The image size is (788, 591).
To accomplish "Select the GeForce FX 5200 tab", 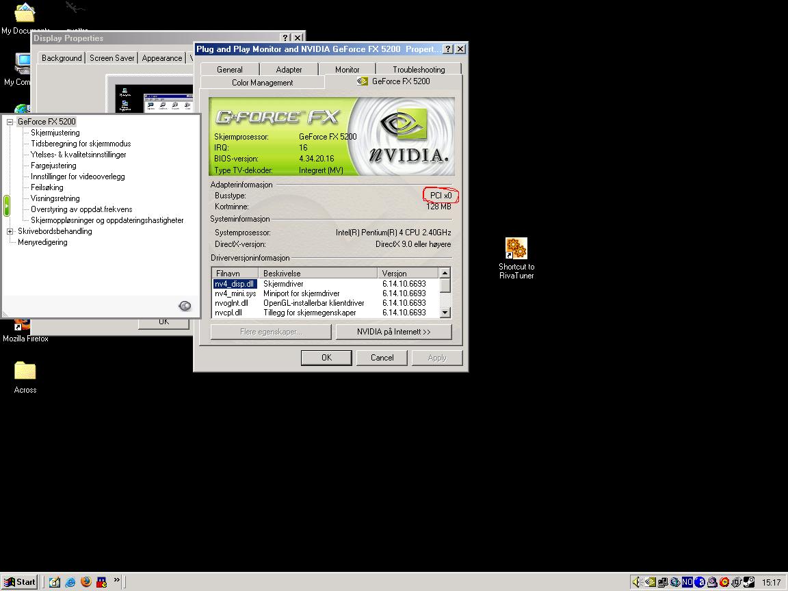I will pos(393,81).
